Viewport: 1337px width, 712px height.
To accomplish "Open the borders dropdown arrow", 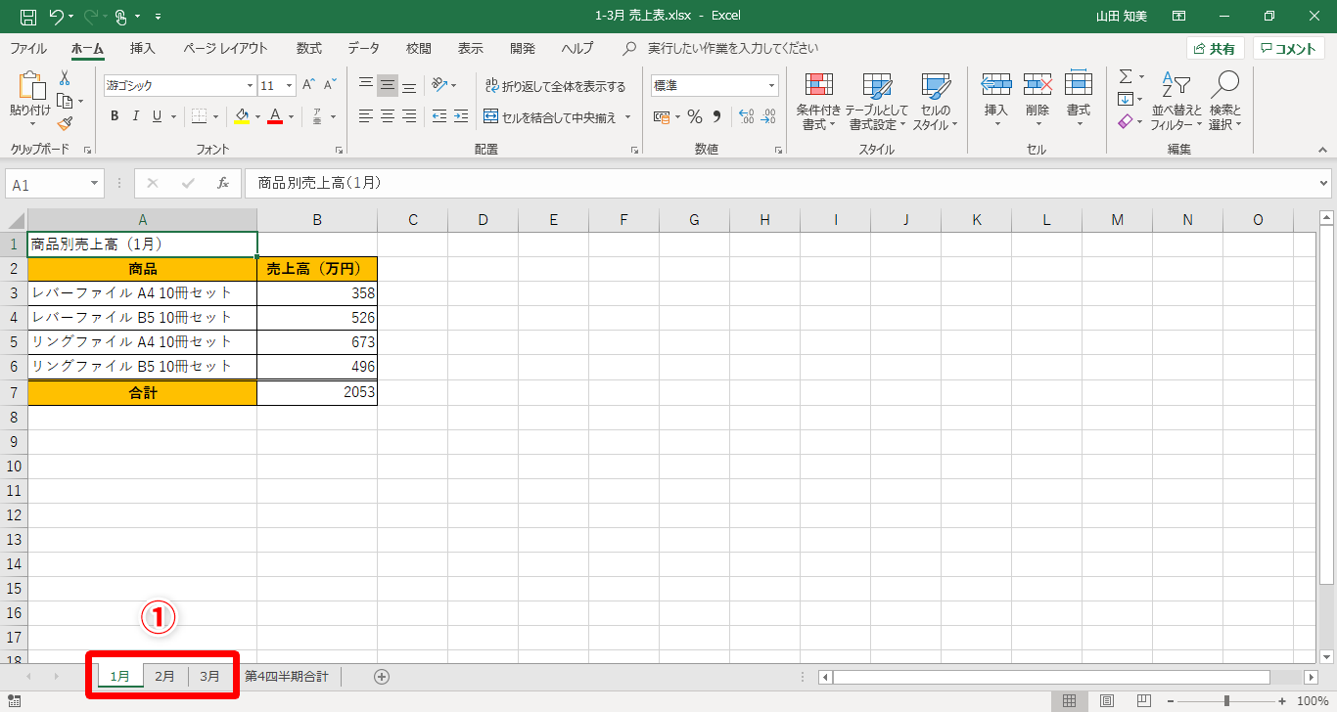I will point(215,116).
